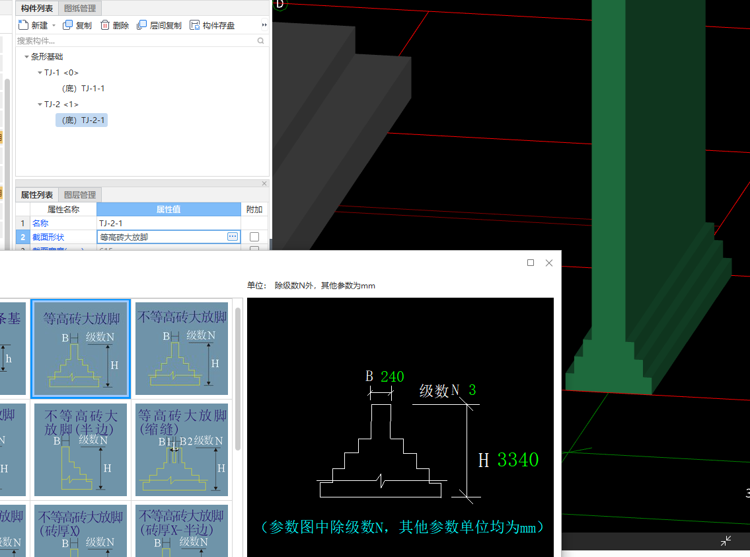Collapse the TJ-1 <0> tree node
Screen dimensions: 750x557
point(40,73)
